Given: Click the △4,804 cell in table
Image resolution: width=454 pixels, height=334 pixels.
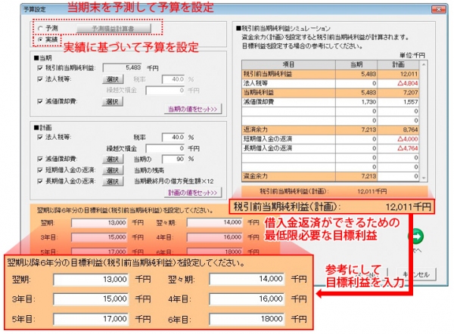Looking at the screenshot, I should point(399,83).
